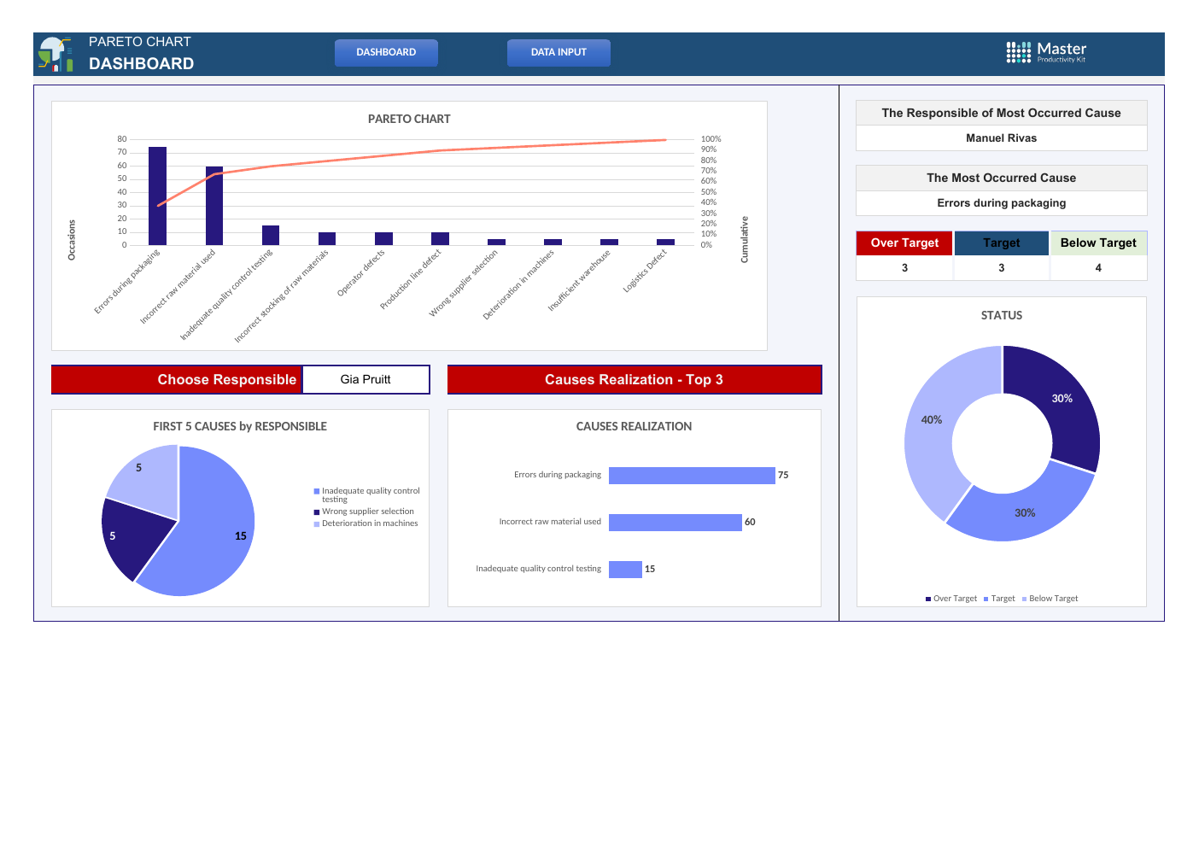Click the horizontal bar with value 15
This screenshot has height=848, width=1199.
tap(625, 570)
